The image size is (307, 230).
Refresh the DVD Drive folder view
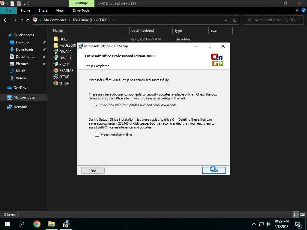coord(234,20)
